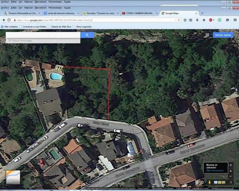Open Historial in the menu bar above tabs
Viewport: 239px width, 191px height.
click(x=28, y=7)
